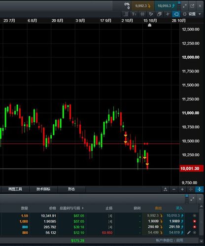
Task: Open the 形态 patterns tab
Action: 71,189
